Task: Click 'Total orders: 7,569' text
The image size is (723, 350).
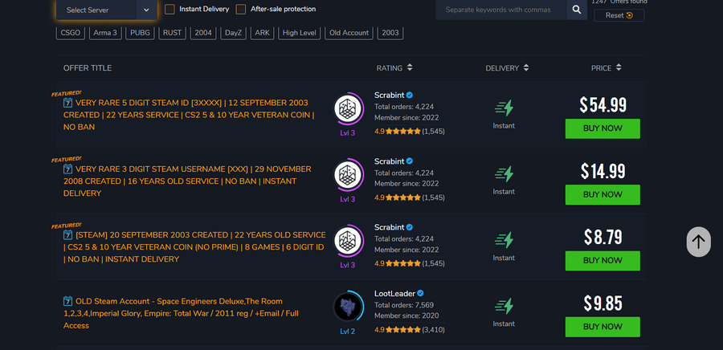Action: pyautogui.click(x=404, y=305)
